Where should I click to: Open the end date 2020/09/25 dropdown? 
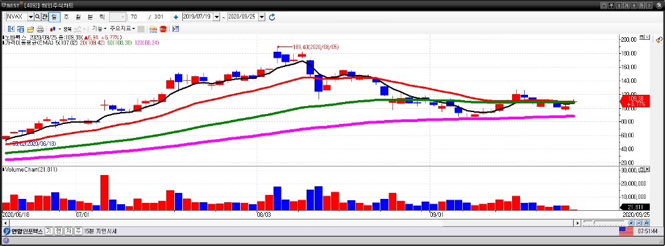tap(261, 17)
